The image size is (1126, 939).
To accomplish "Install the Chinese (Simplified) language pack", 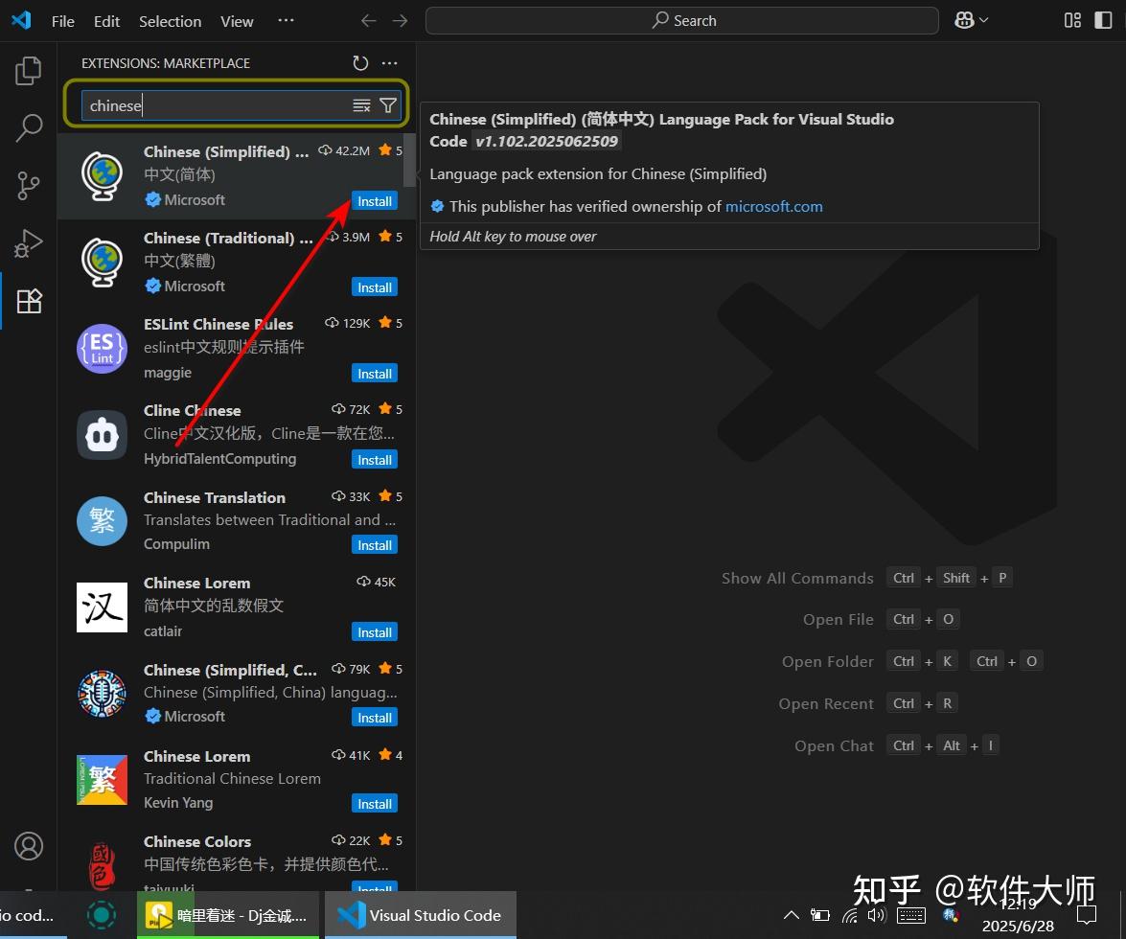I will tap(374, 201).
